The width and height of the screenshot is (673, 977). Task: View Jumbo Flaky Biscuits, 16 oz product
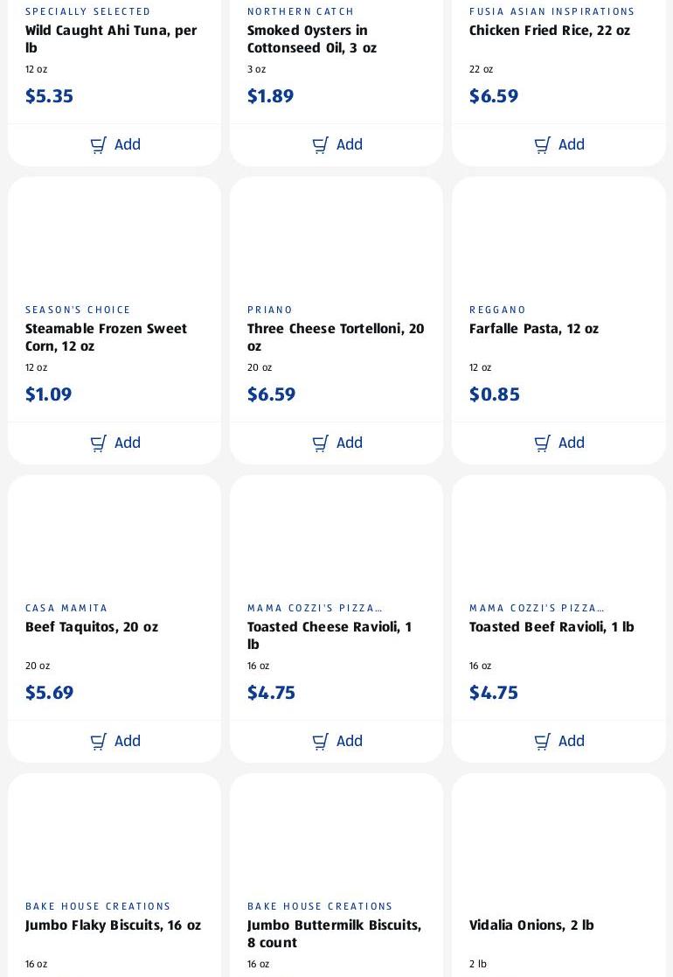(113, 925)
